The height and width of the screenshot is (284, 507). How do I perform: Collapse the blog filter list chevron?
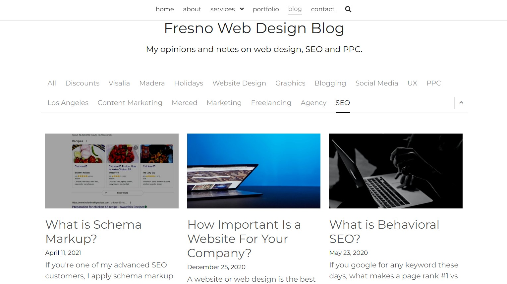click(461, 103)
